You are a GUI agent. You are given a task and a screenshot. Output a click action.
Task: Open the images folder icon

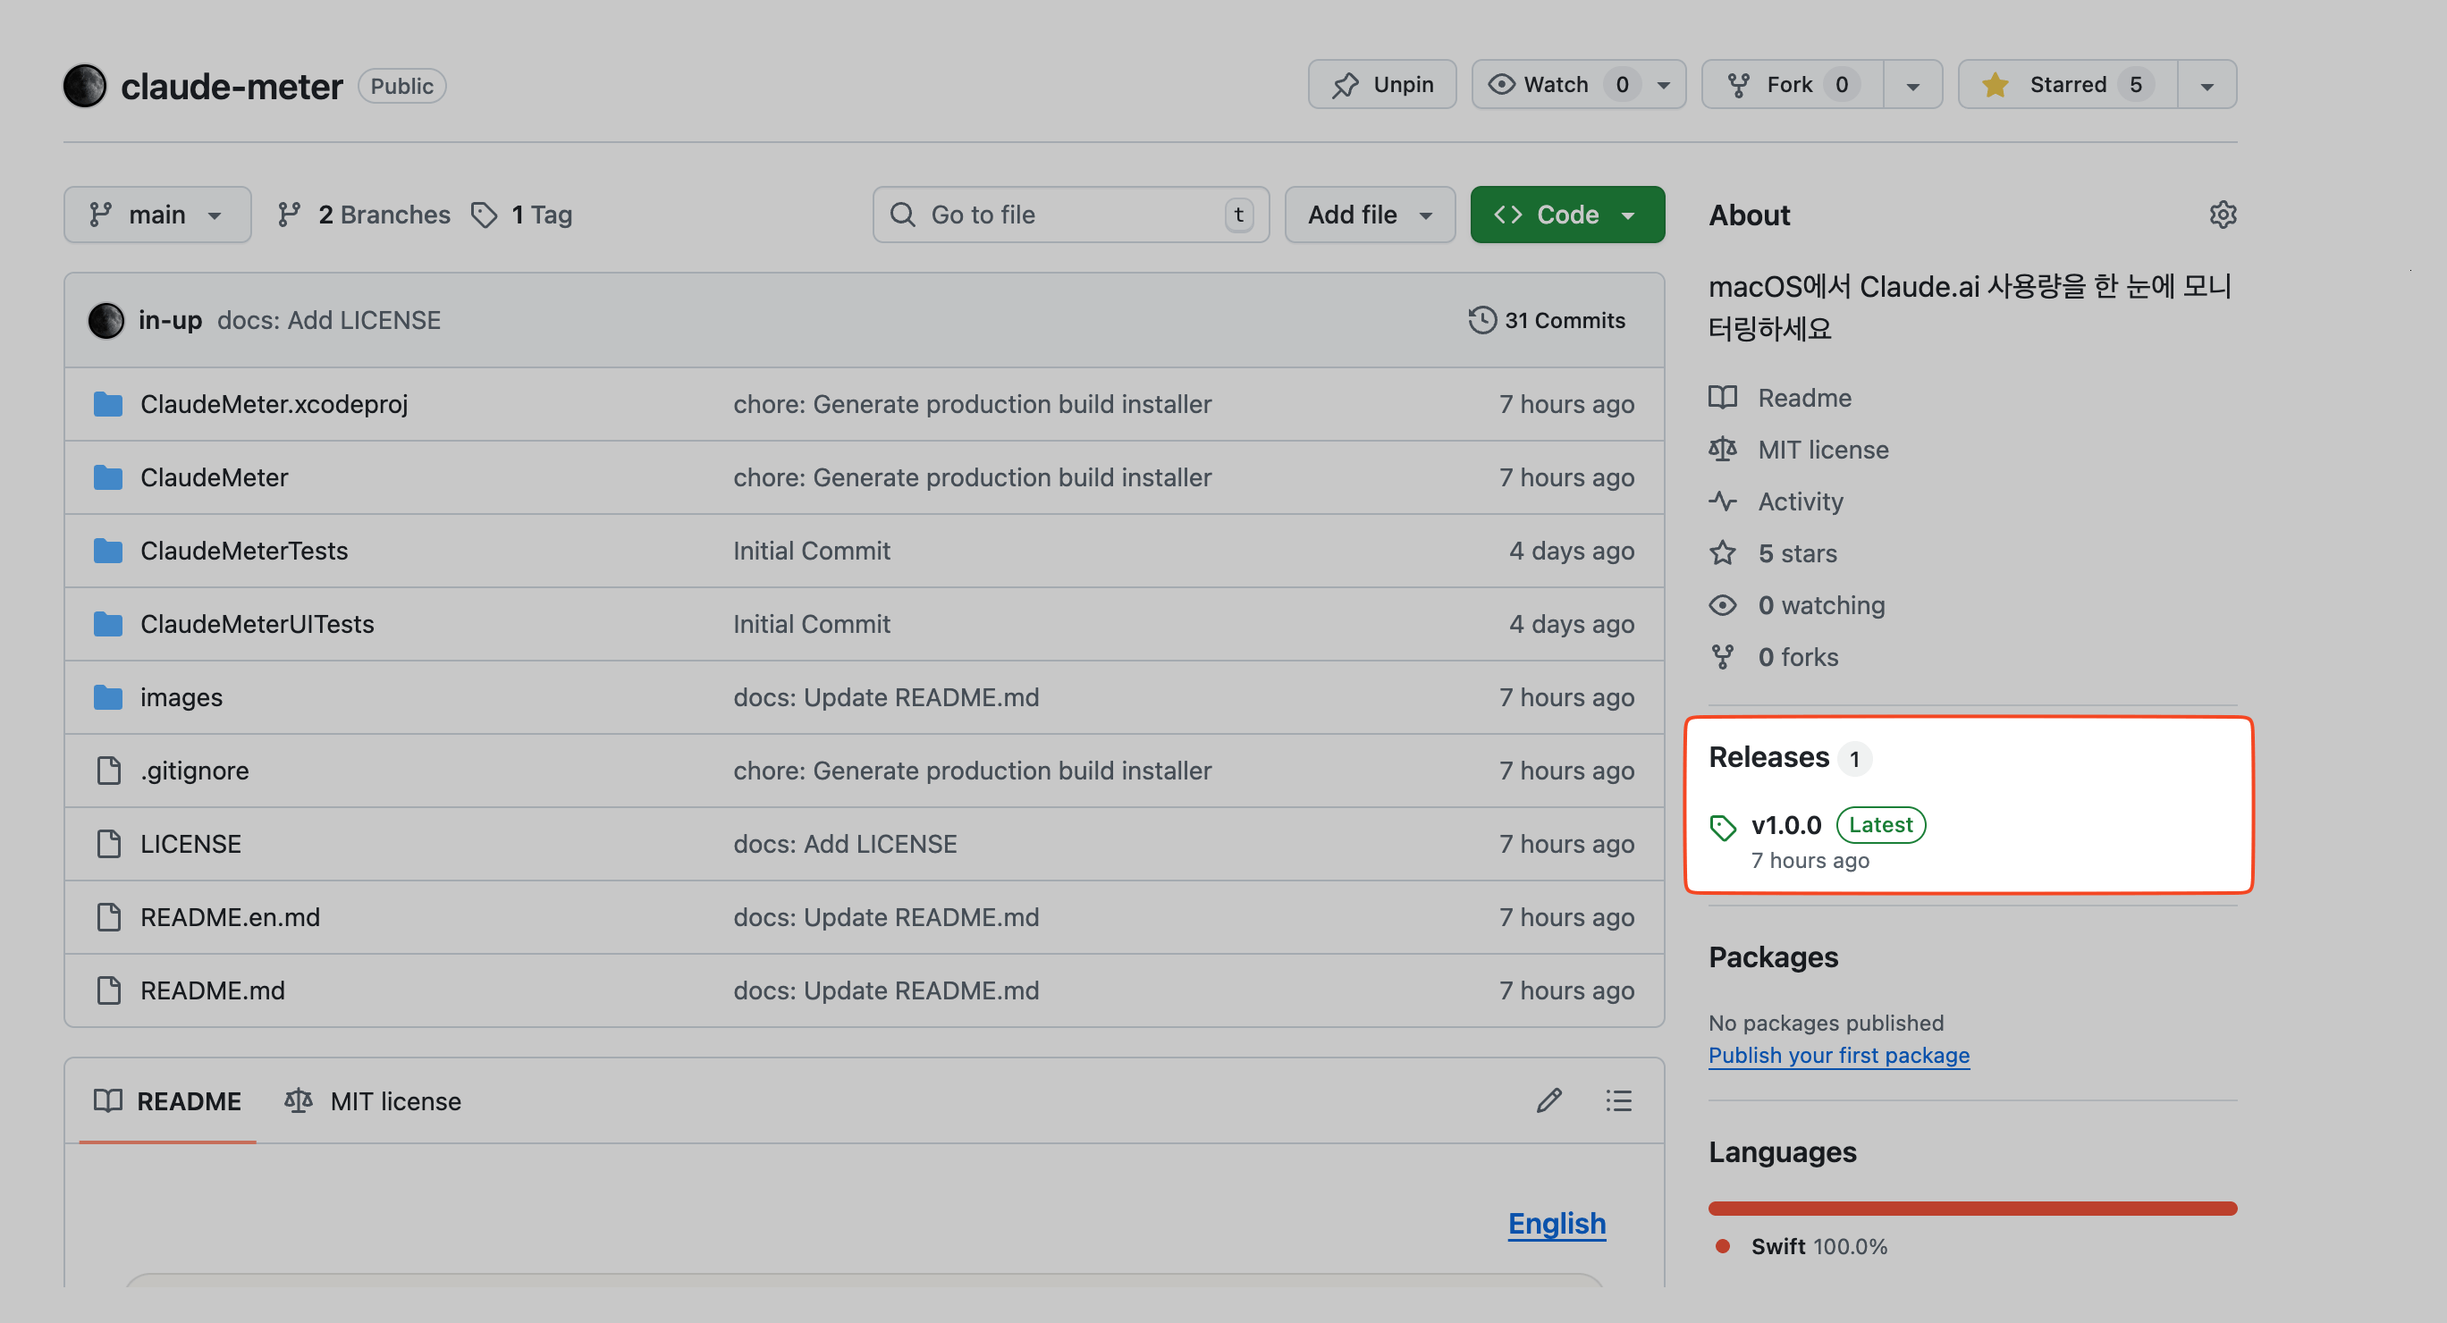pos(108,697)
